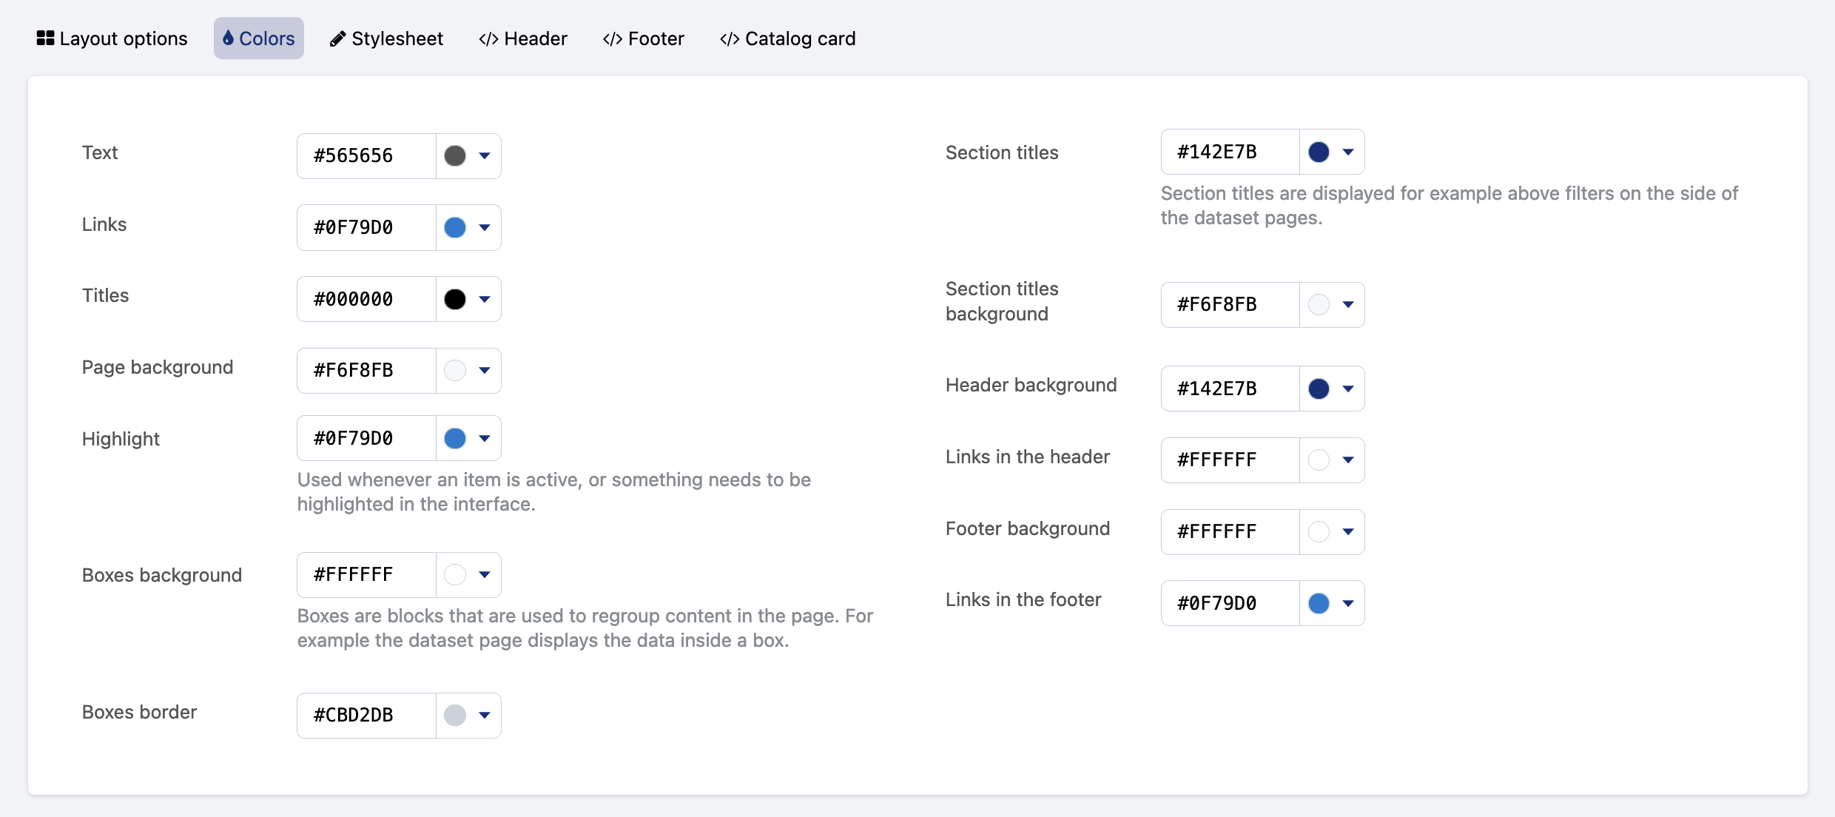
Task: Click the blue Highlight color swatch
Action: tap(455, 439)
